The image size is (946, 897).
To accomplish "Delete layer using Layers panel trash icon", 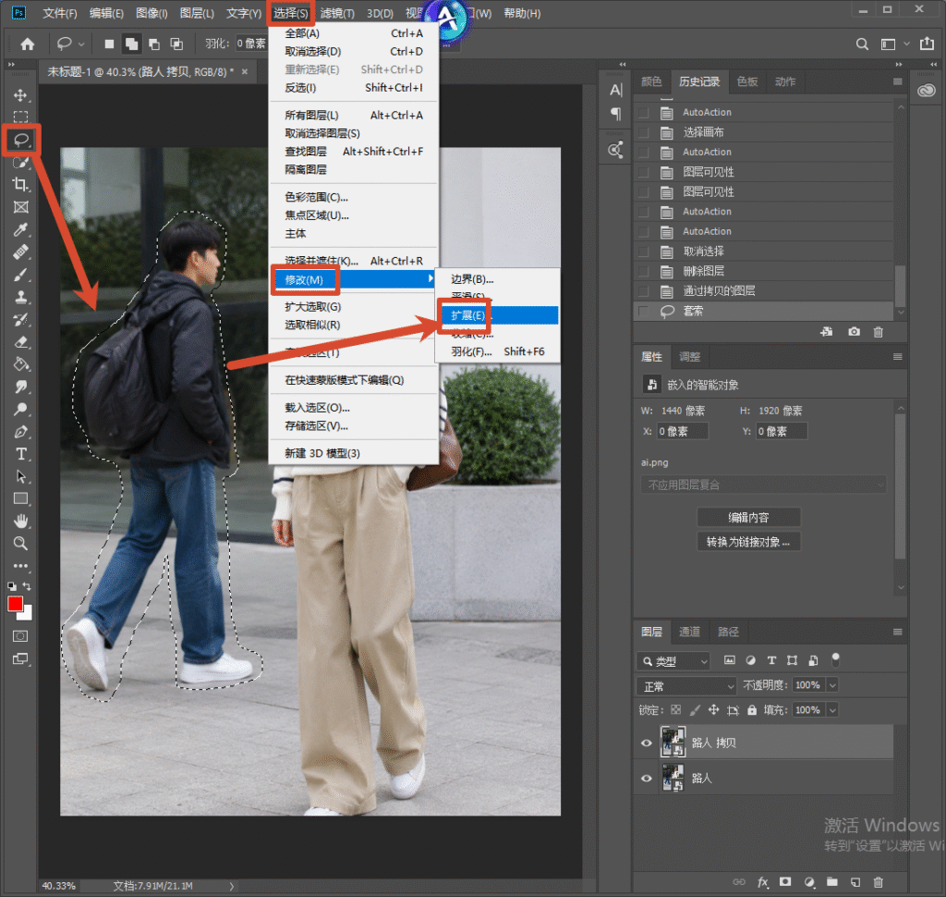I will 879,882.
